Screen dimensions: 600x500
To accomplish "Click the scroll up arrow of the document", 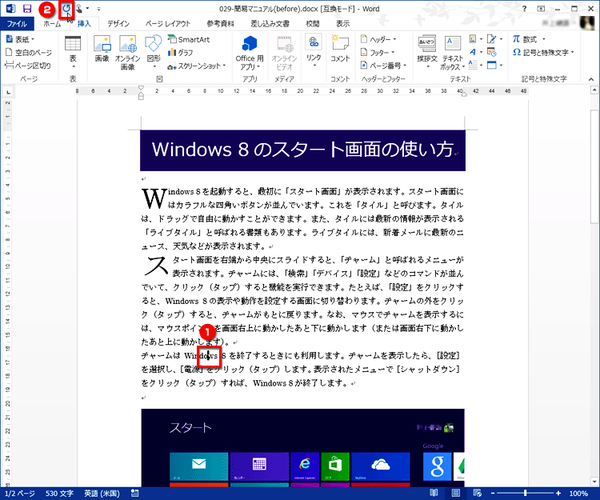I will [x=594, y=90].
